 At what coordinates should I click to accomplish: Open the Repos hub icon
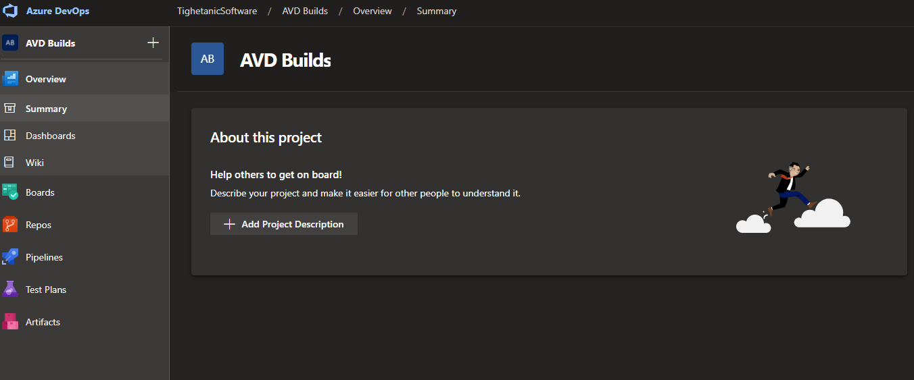pyautogui.click(x=10, y=225)
